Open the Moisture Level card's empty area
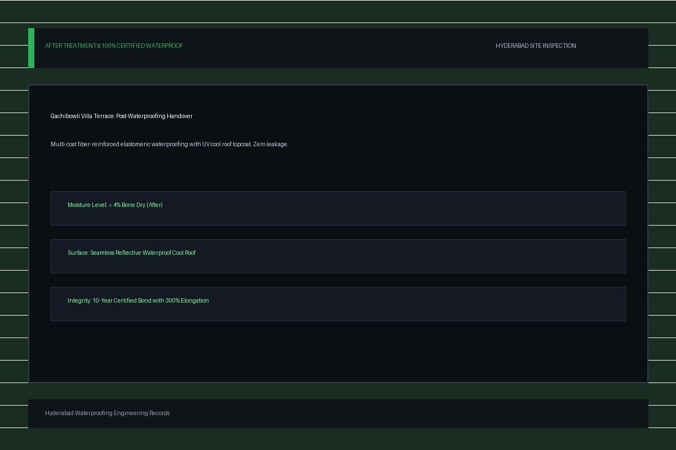 pos(394,208)
